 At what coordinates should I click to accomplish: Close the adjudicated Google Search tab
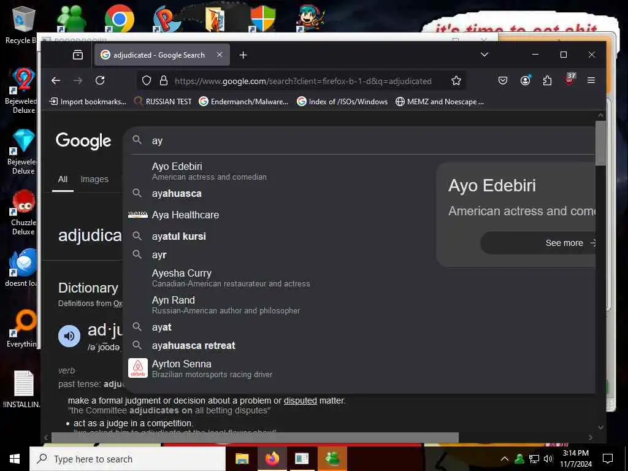(220, 55)
